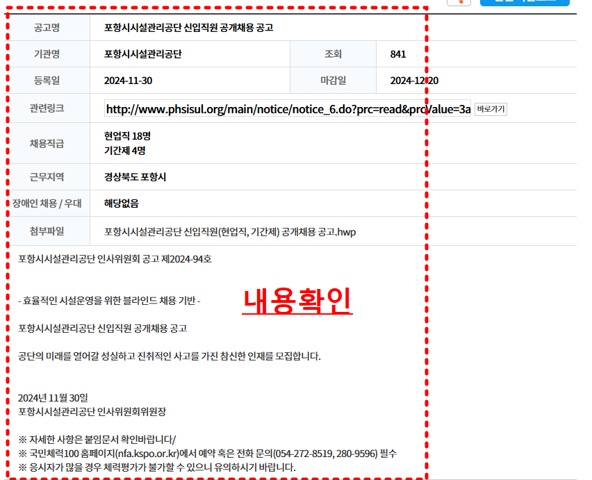The image size is (592, 480).
Task: Click the note 응시자가 많을 경우 체력평가가 불가할 수
Action: (156, 467)
